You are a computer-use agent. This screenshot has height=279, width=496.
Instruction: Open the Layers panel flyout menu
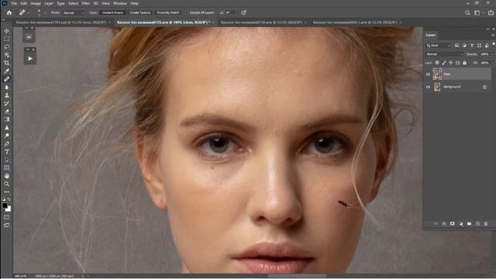click(493, 35)
